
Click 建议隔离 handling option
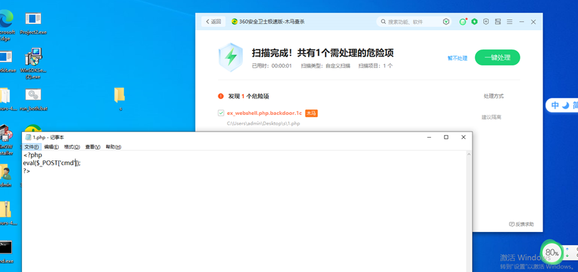(x=491, y=117)
